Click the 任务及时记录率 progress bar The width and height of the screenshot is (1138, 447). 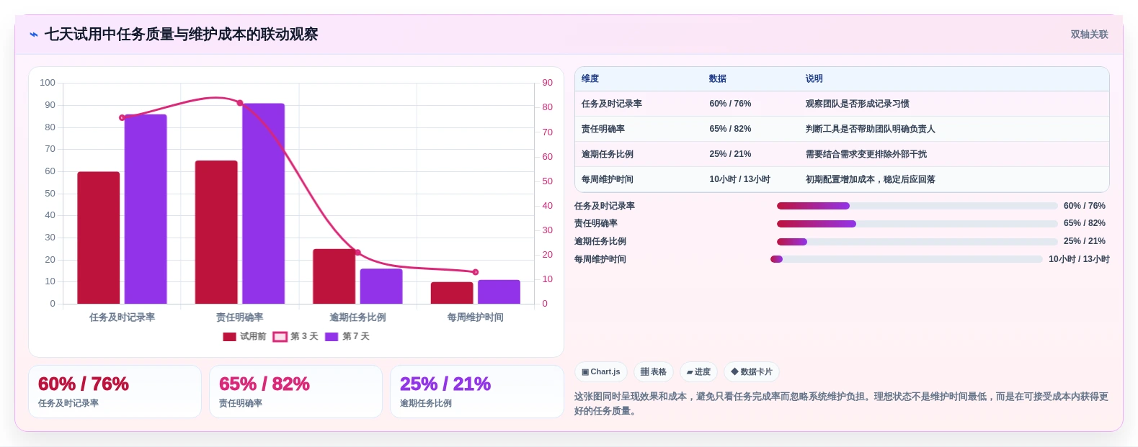(917, 206)
